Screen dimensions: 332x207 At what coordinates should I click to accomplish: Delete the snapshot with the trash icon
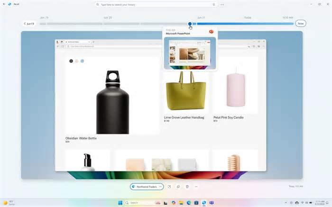pyautogui.click(x=187, y=187)
